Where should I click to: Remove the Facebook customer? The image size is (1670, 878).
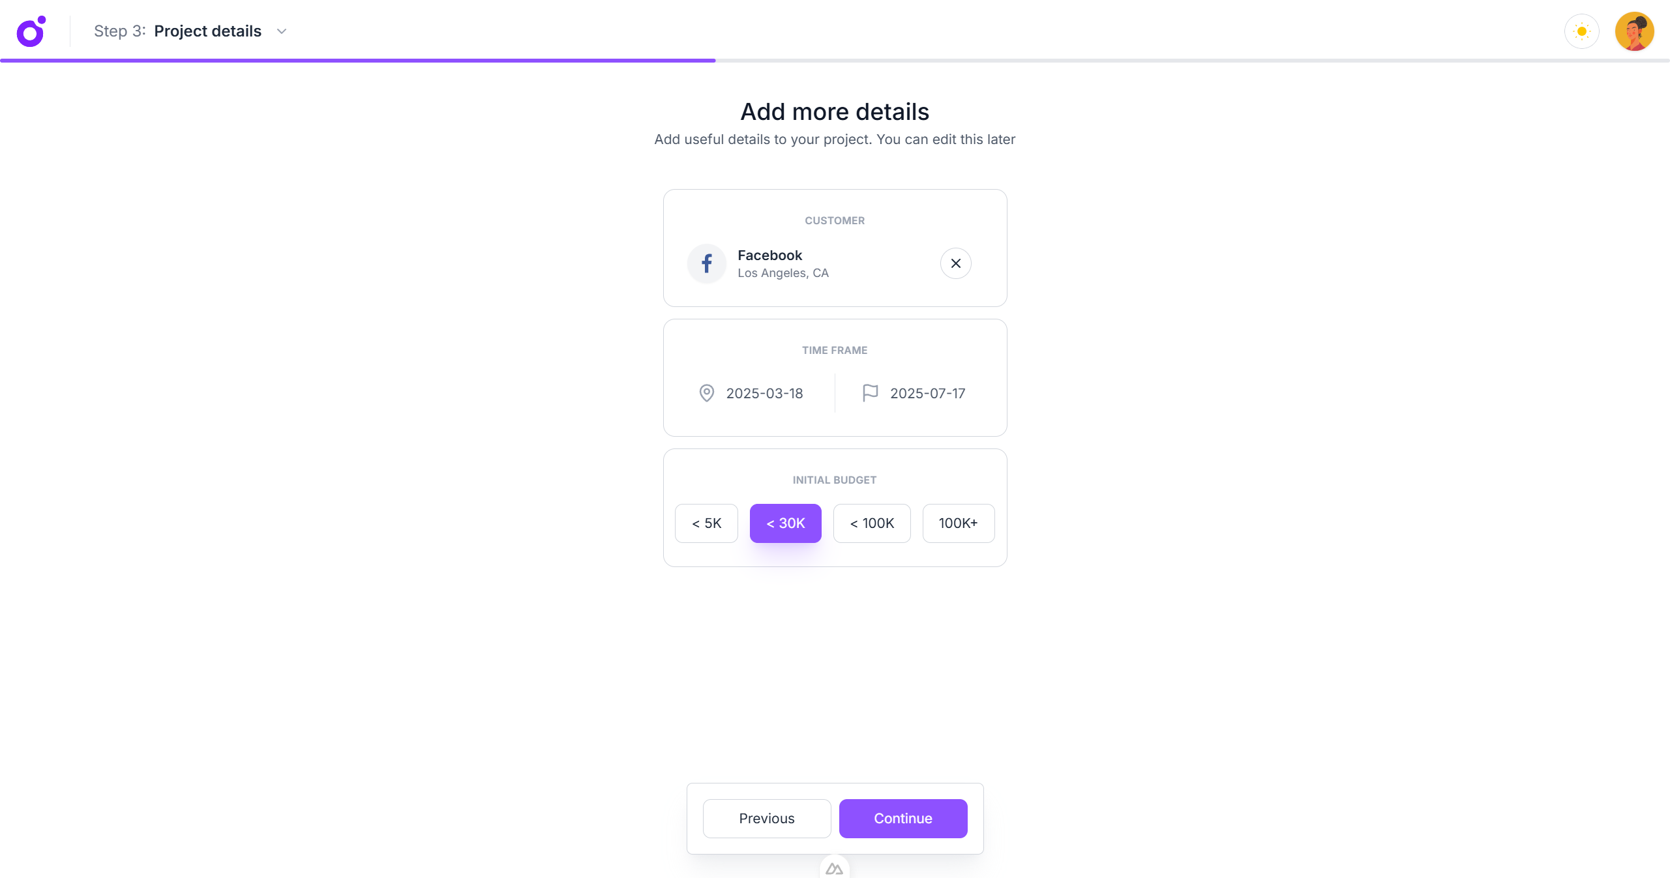coord(955,263)
